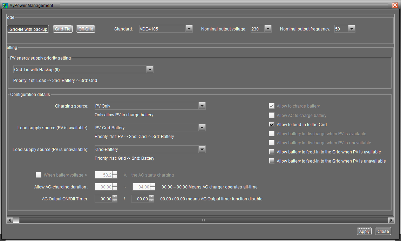Click '00:00 – 00:00 Means AC charger operates all-time' text
Screen dimensions: 401x241
(210, 187)
